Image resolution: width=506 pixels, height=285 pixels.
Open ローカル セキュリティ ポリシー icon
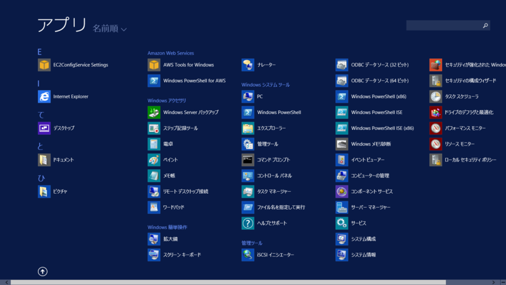(x=436, y=160)
